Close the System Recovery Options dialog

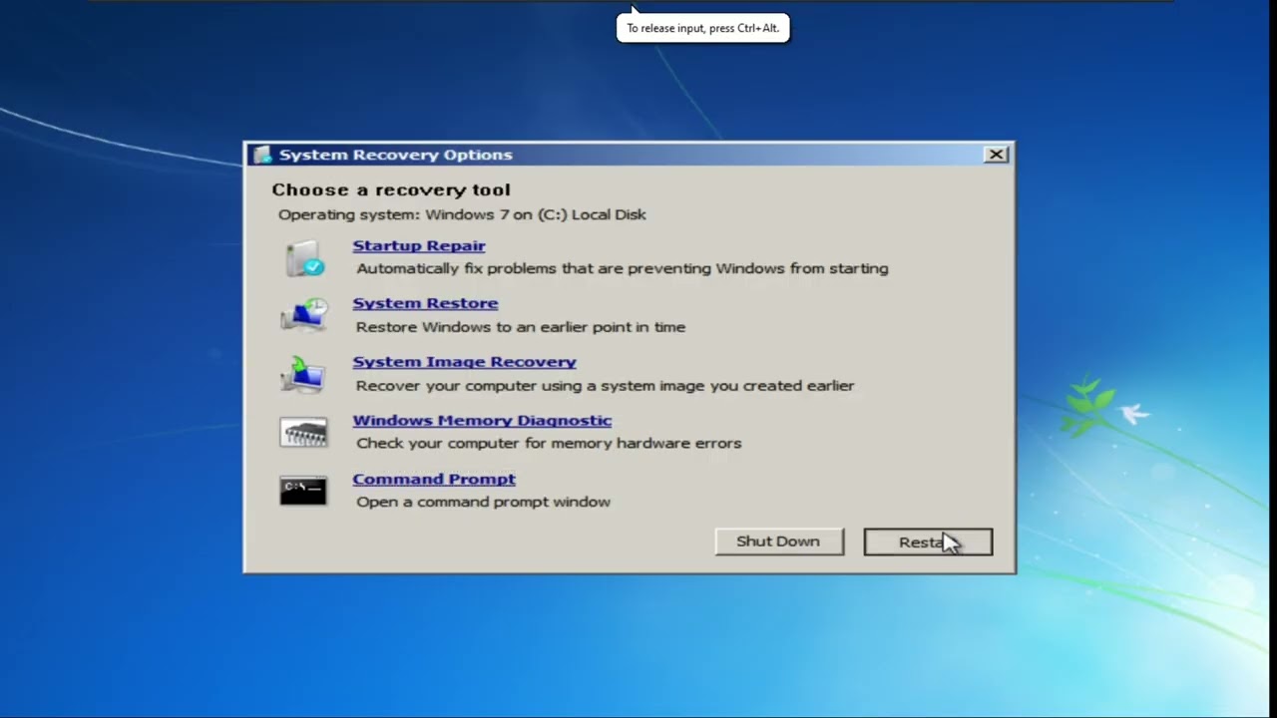click(x=996, y=155)
